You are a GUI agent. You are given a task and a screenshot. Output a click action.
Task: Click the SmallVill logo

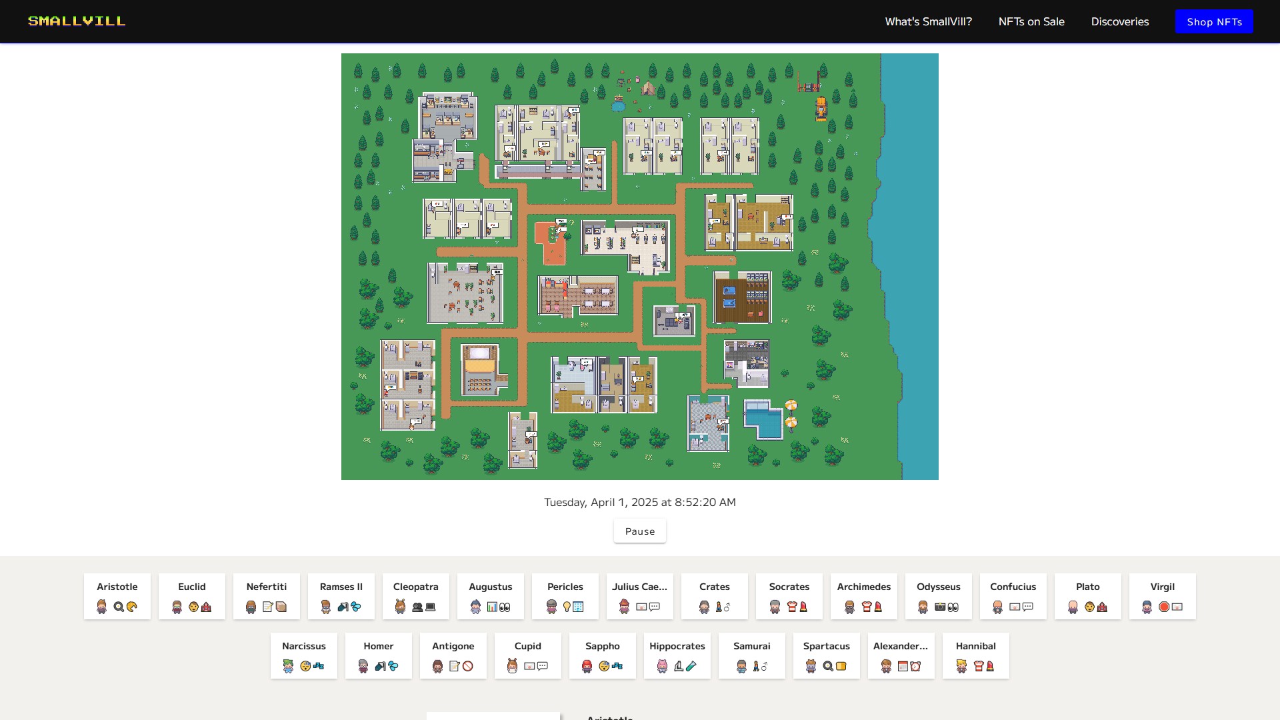[x=77, y=21]
